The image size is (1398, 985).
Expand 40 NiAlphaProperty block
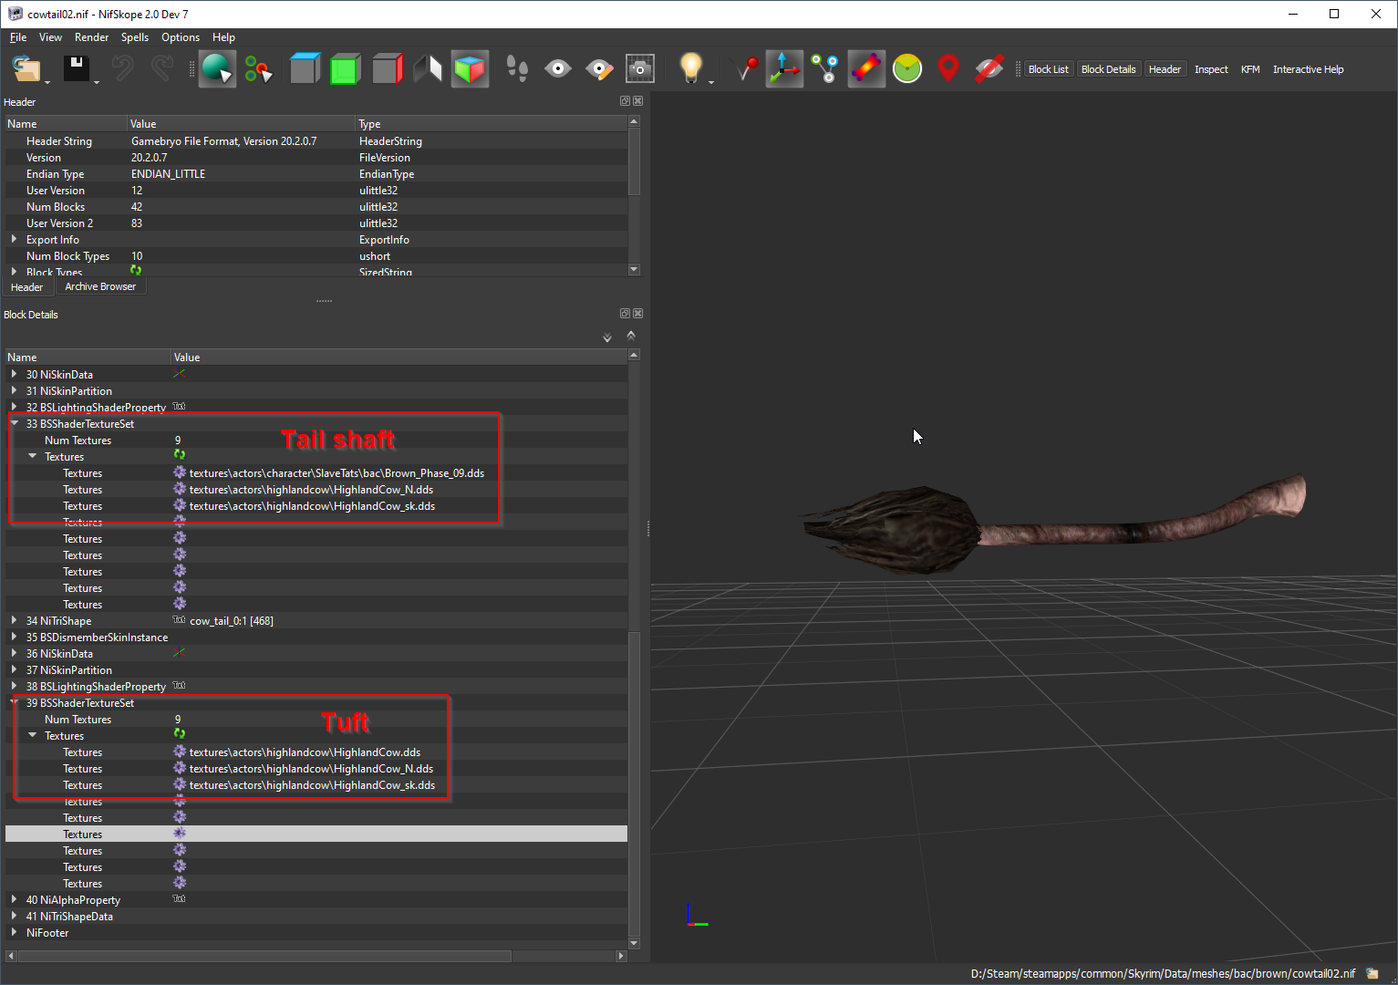coord(14,899)
